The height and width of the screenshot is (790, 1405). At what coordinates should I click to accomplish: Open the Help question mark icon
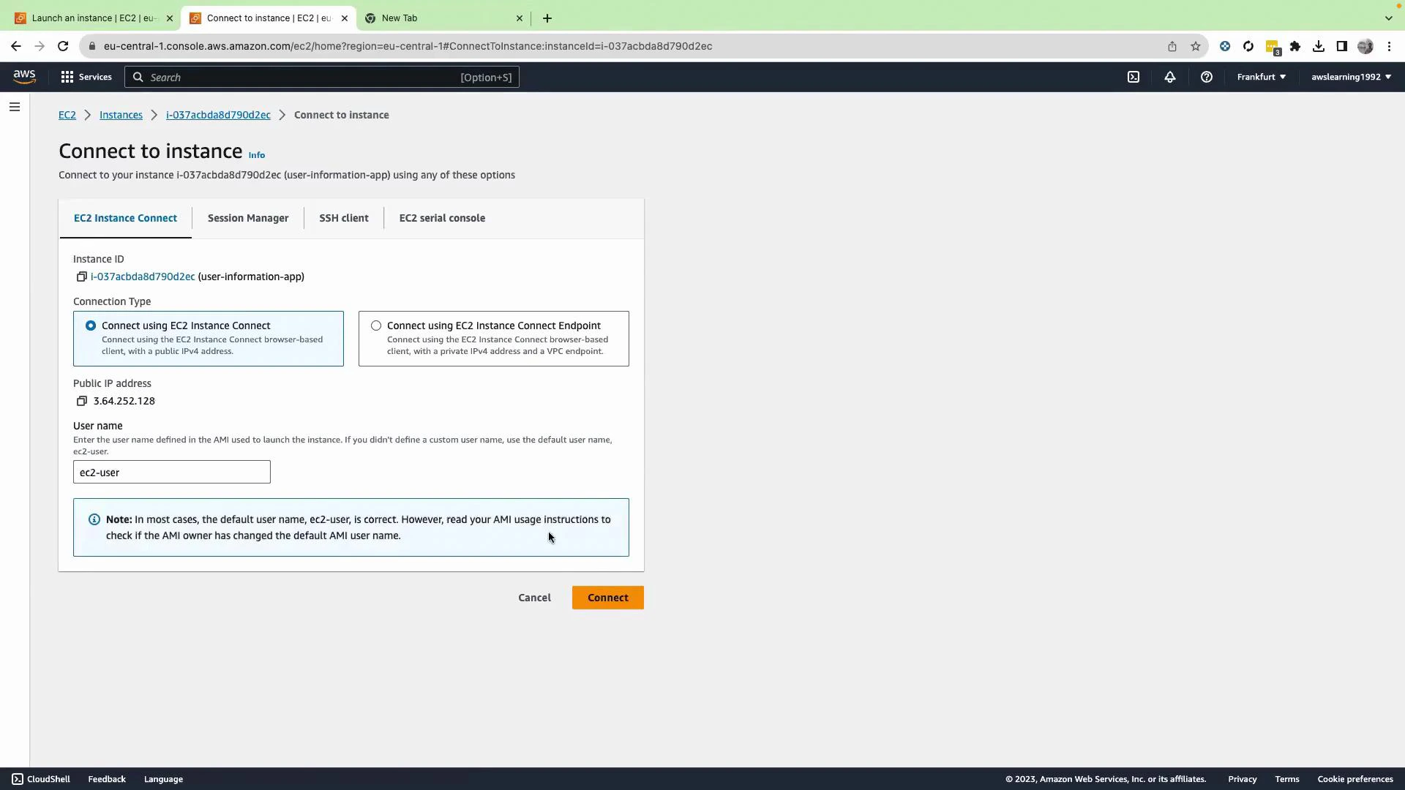[1206, 77]
